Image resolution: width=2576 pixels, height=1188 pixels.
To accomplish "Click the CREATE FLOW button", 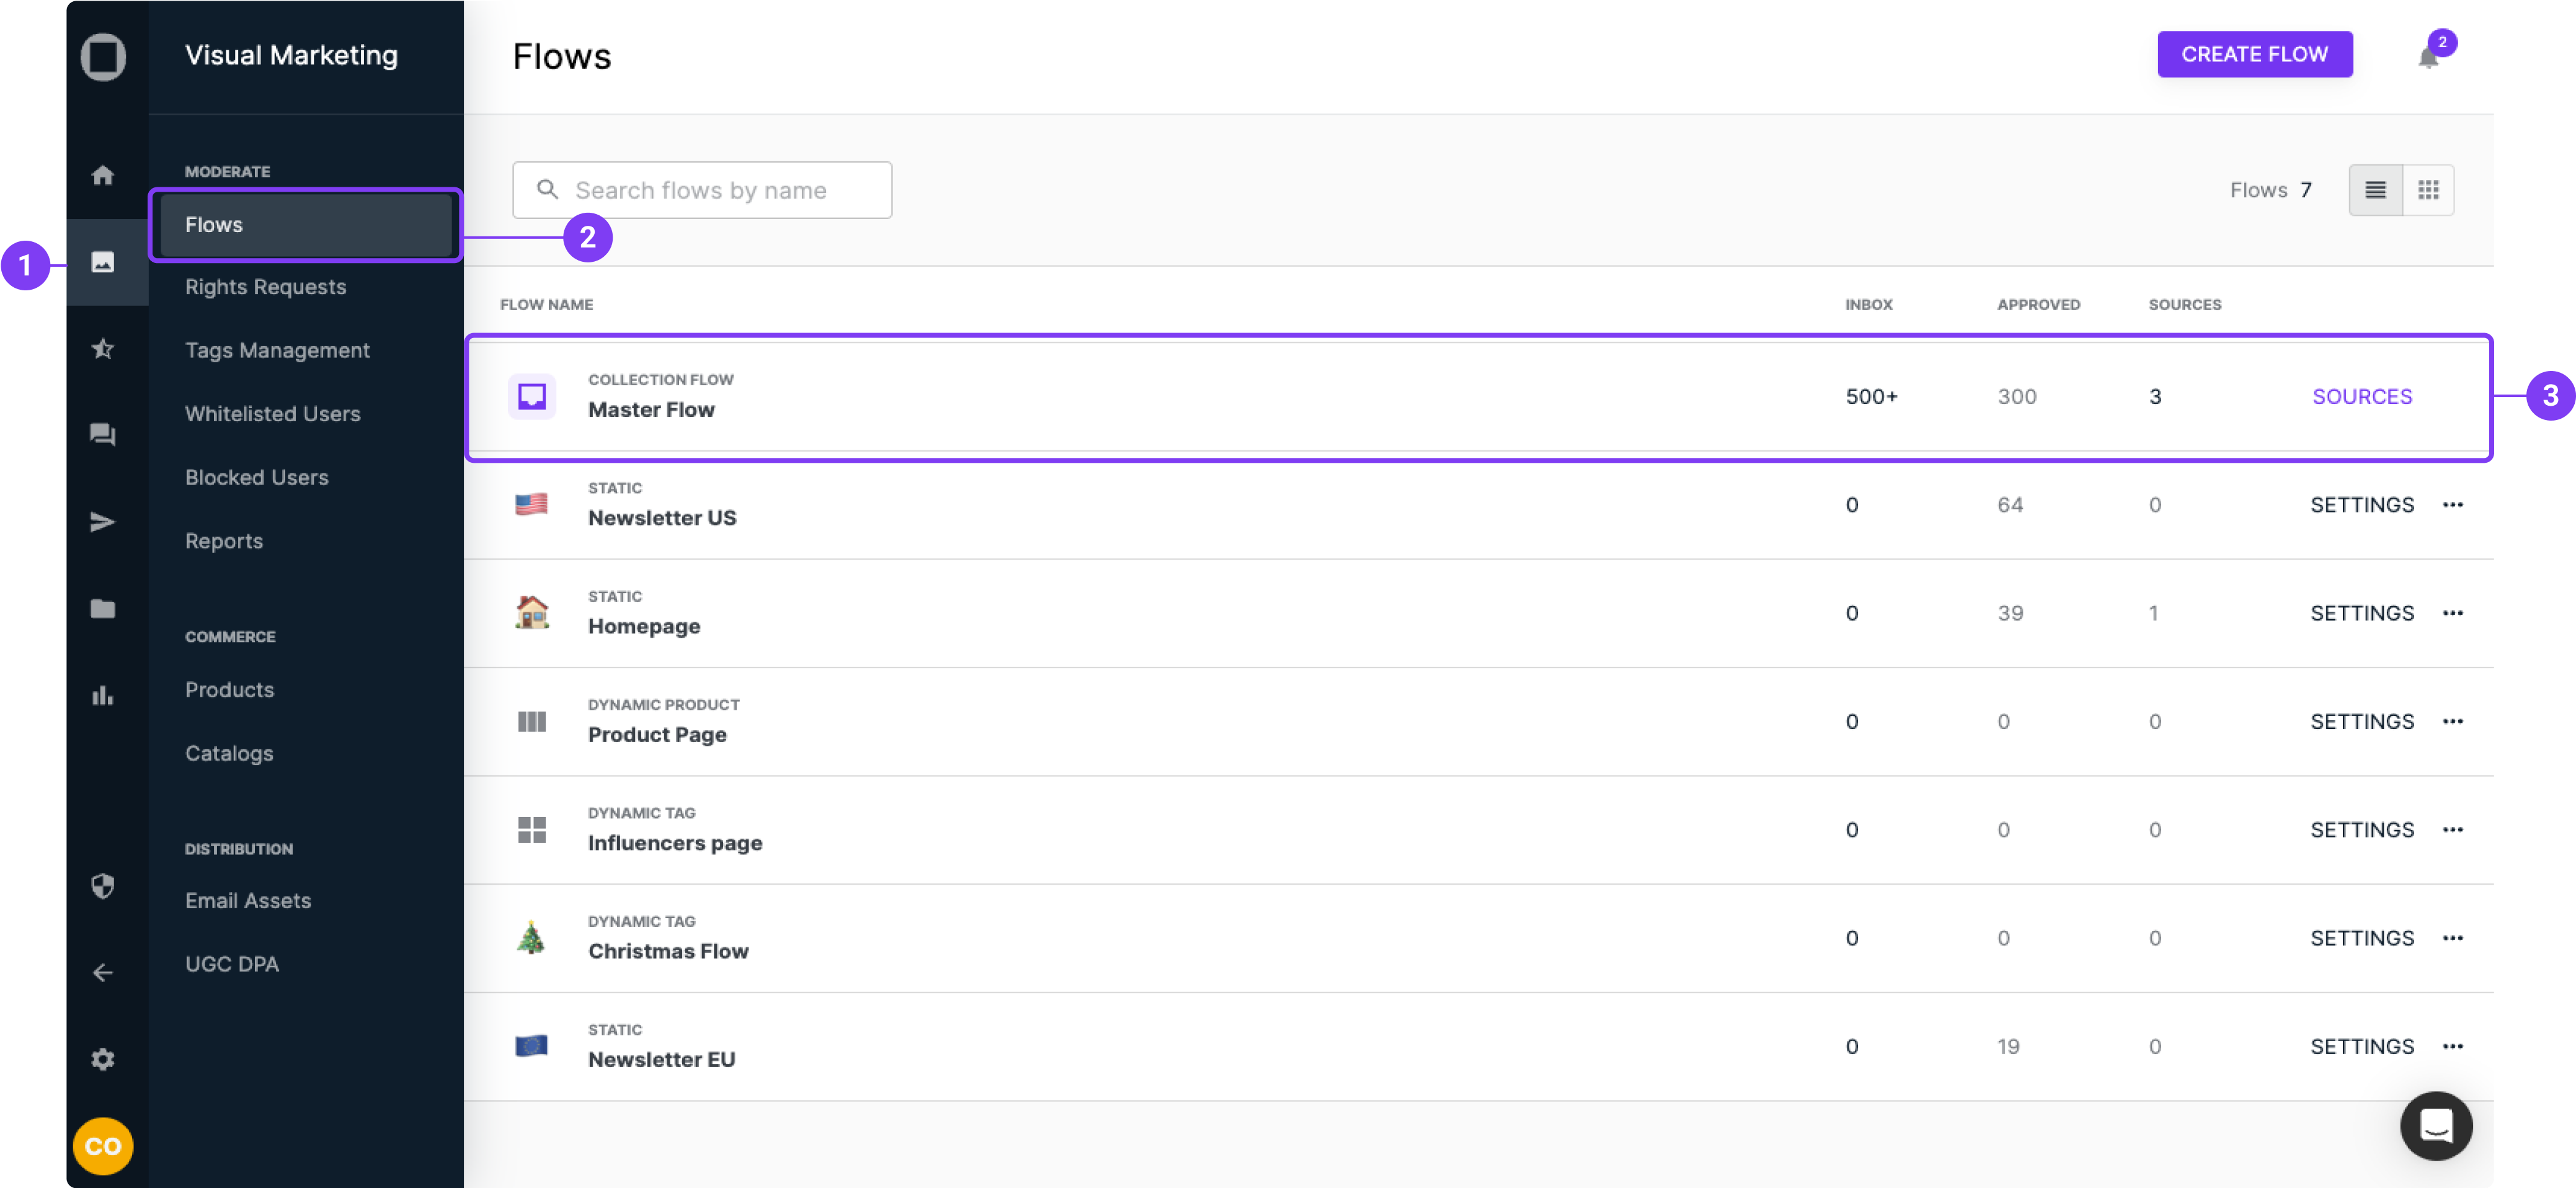I will coord(2254,54).
